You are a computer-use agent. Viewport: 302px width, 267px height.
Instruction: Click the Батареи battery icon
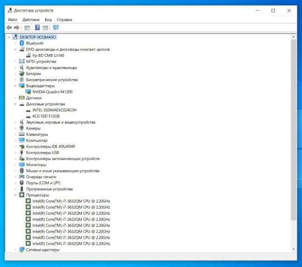(x=22, y=73)
